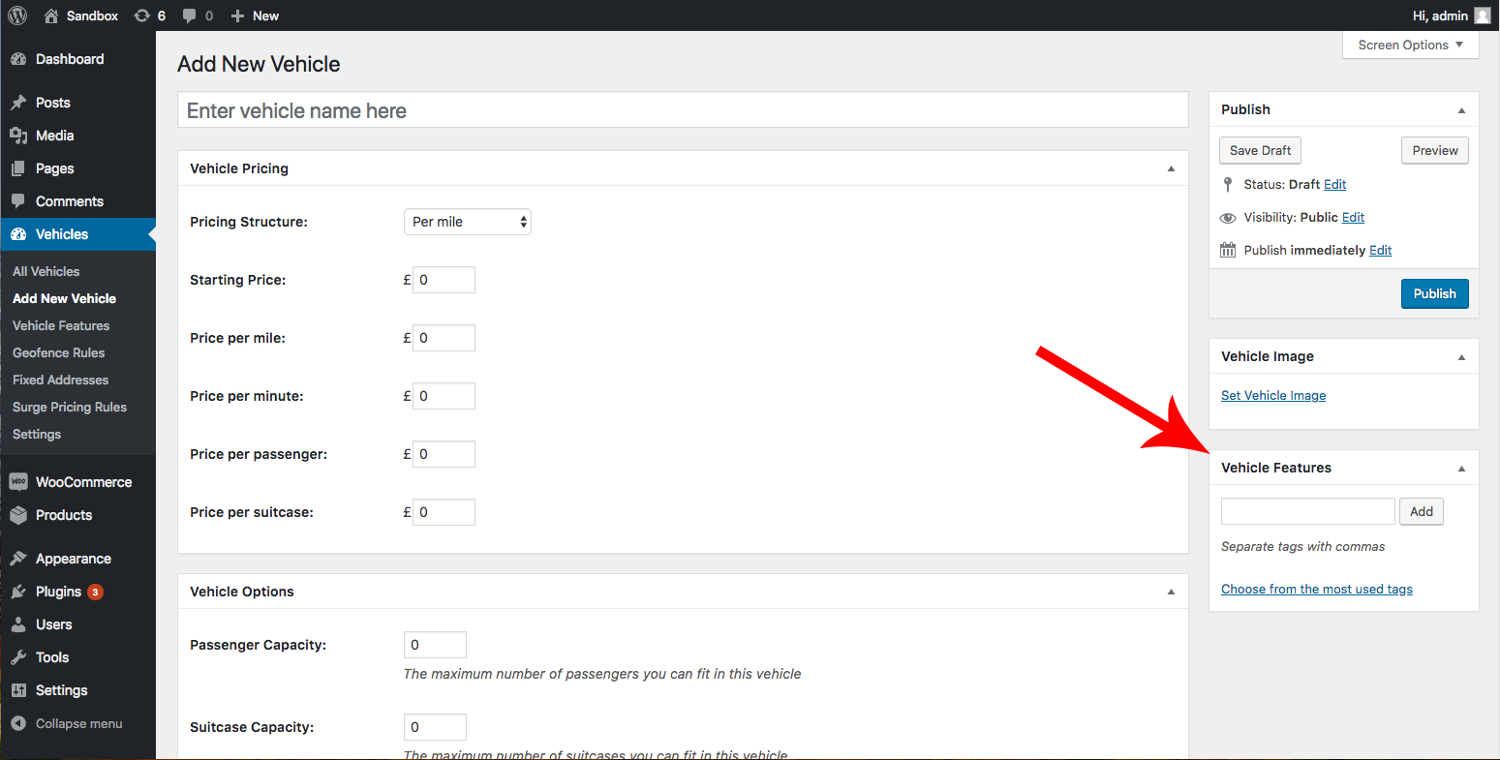Collapse the Vehicle Features panel
The image size is (1500, 760).
[x=1461, y=468]
